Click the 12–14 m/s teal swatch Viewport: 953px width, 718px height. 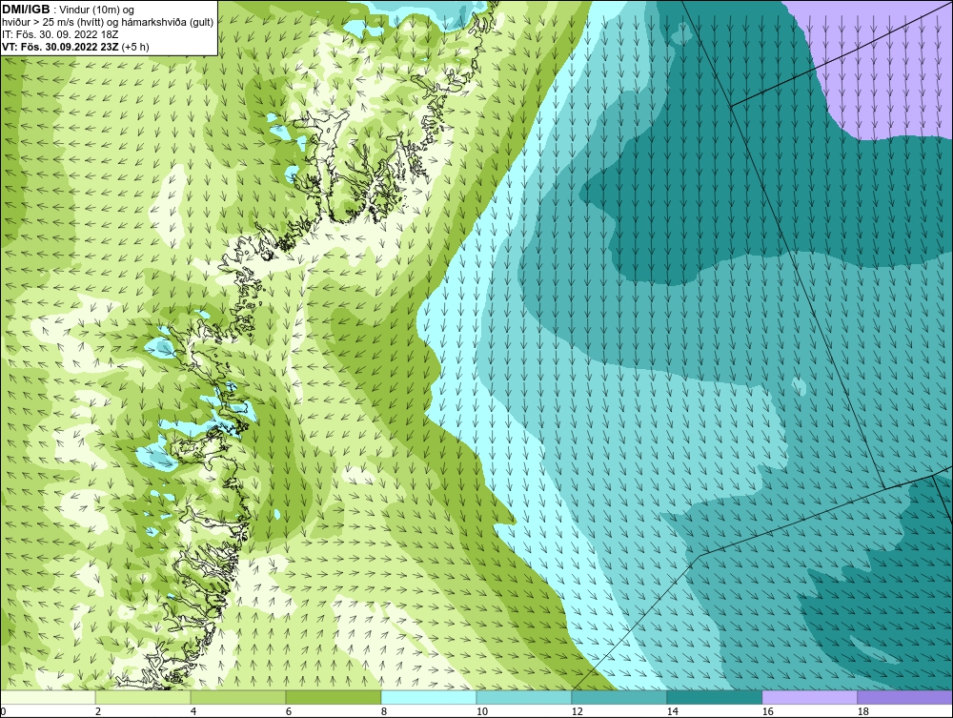(x=618, y=697)
